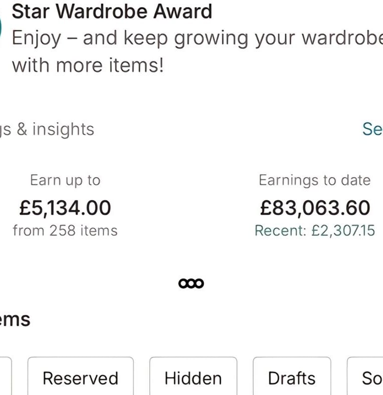Open the Recent £2,307.15 earnings link
Image resolution: width=383 pixels, height=395 pixels.
(315, 230)
